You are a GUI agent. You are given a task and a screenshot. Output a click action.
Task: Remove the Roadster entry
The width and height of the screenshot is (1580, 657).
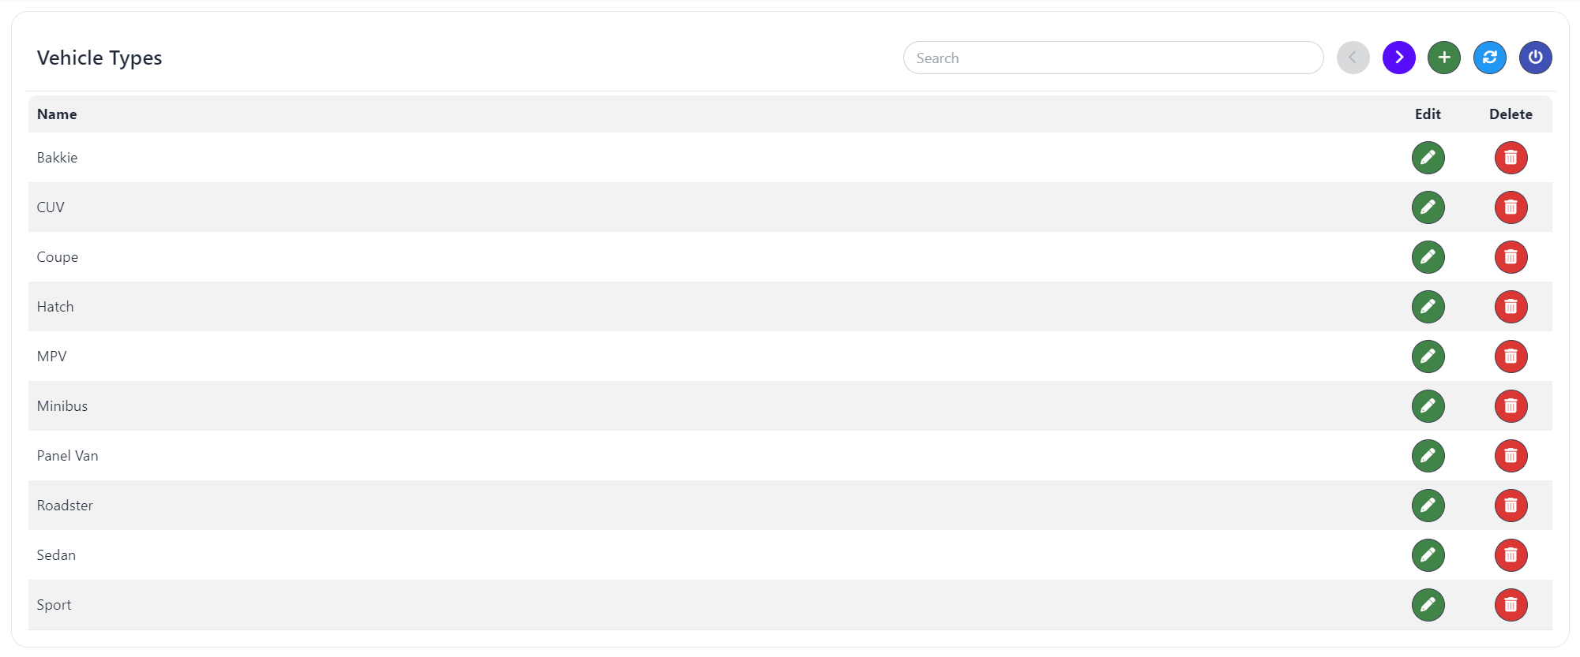click(x=1511, y=506)
